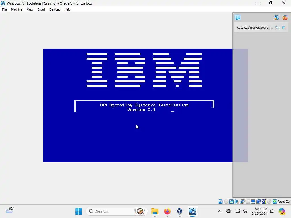This screenshot has width=291, height=218.
Task: Click the audio status icon
Action: (237, 201)
